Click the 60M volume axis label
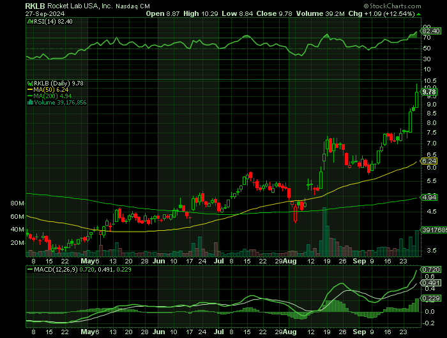 pyautogui.click(x=17, y=217)
